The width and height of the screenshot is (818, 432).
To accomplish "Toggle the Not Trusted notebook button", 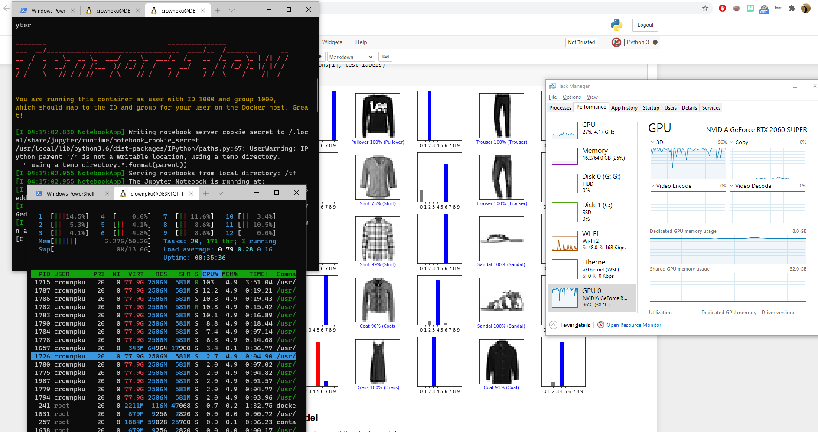I will 581,42.
